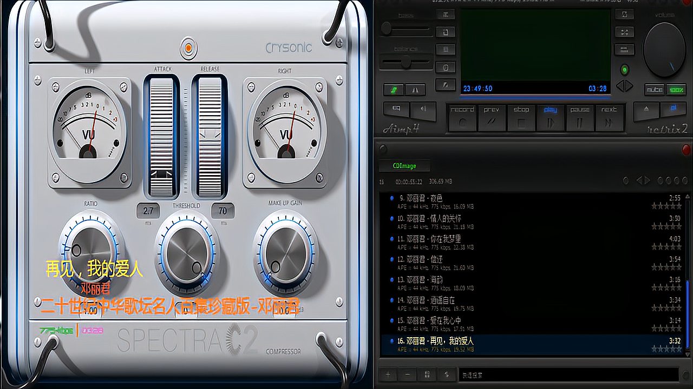
Task: Click the RELEASE vertical slider
Action: tap(210, 136)
